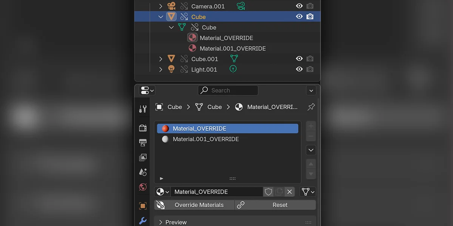Viewport: 453px width, 226px height.
Task: Open the Modifier properties wrench icon
Action: [x=143, y=220]
